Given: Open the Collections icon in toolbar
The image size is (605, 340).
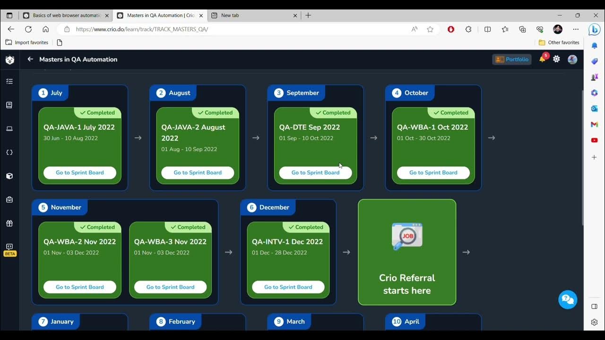Looking at the screenshot, I should pos(522,29).
